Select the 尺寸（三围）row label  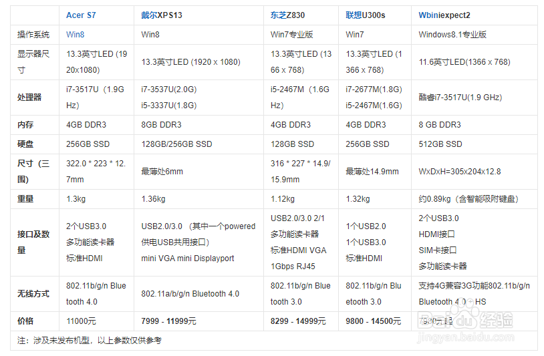[33, 172]
